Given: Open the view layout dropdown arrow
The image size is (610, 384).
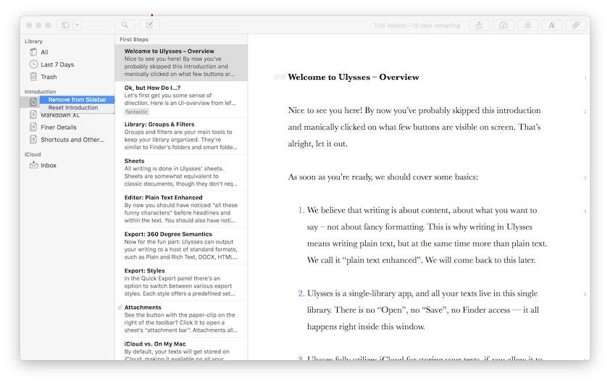Looking at the screenshot, I should point(78,25).
